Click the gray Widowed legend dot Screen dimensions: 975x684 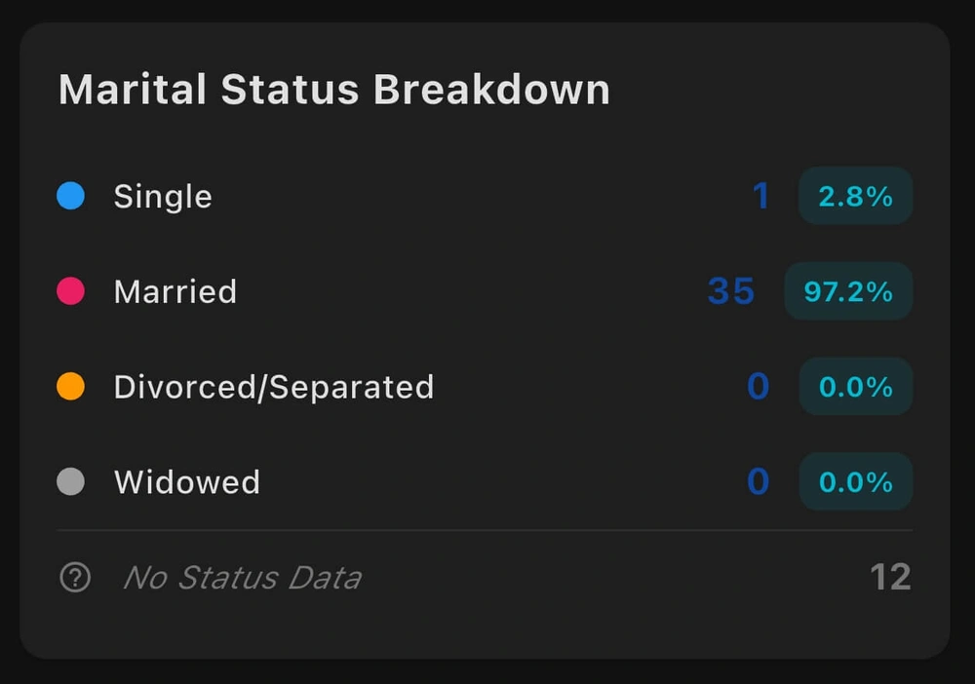(70, 481)
